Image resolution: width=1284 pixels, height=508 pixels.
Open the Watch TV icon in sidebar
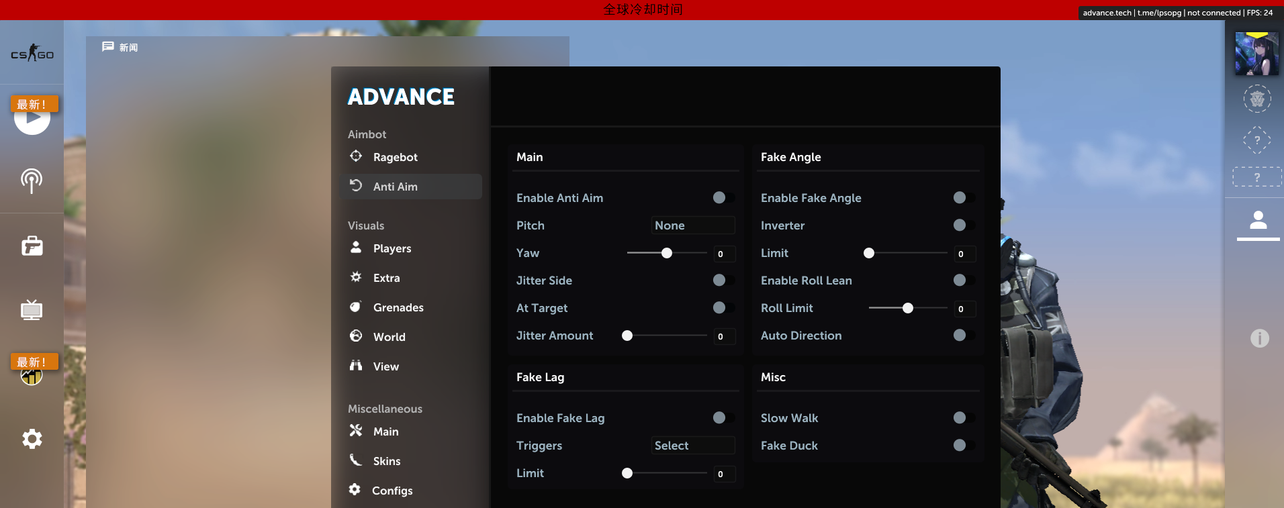pos(32,309)
